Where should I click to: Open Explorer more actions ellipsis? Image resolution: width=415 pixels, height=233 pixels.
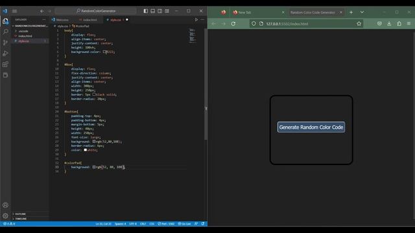point(44,19)
